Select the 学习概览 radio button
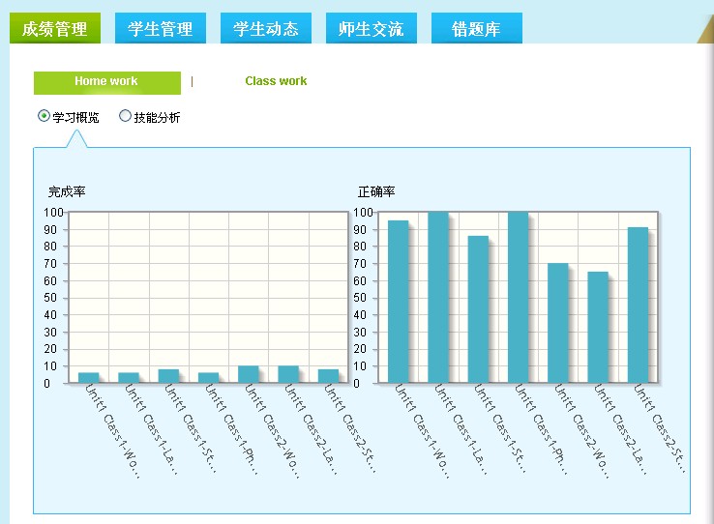Viewport: 714px width, 524px height. pyautogui.click(x=44, y=117)
